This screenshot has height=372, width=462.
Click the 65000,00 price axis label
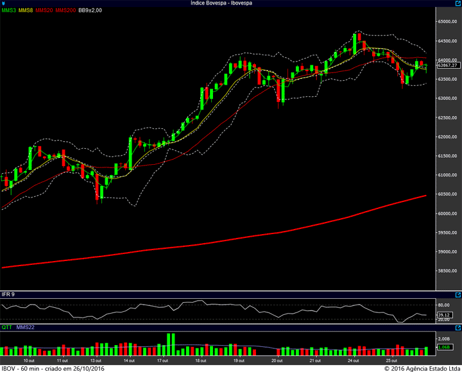click(448, 22)
